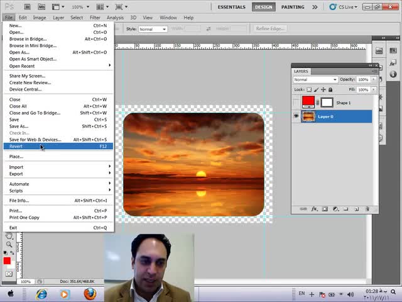Click the link layers icon in Layers panel
402x302 pixels.
click(303, 209)
